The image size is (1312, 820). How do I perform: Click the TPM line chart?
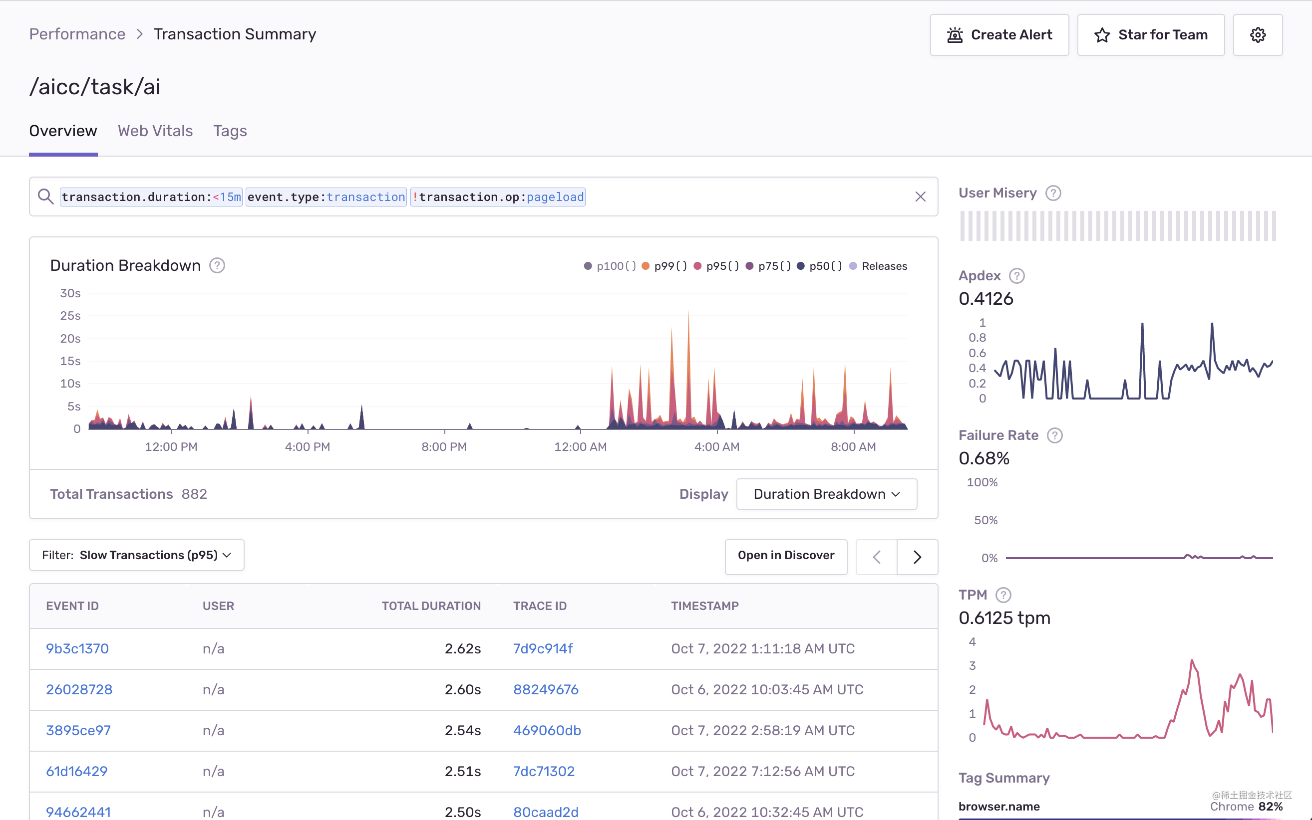tap(1127, 699)
